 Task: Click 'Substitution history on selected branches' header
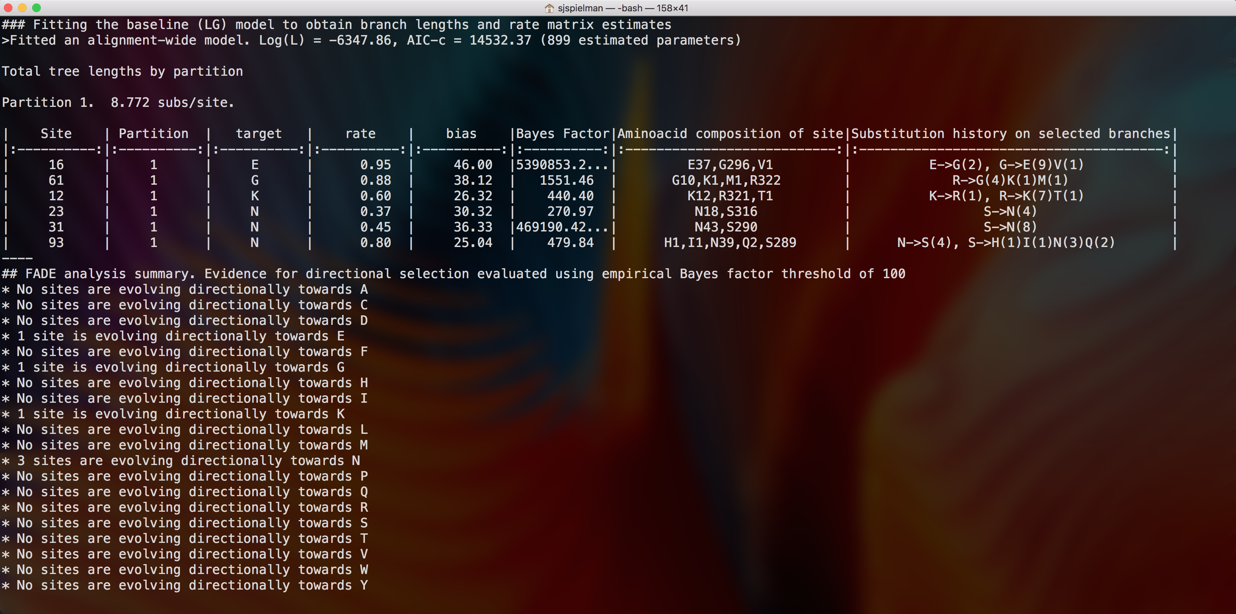pos(1011,134)
